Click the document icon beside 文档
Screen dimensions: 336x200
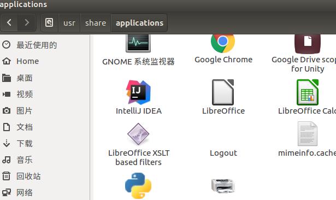[7, 127]
